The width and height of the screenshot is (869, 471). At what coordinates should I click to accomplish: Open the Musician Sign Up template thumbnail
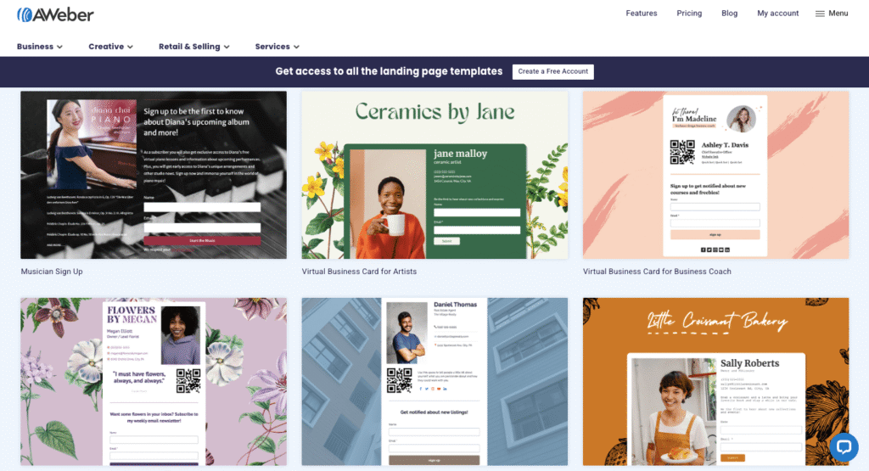point(154,175)
